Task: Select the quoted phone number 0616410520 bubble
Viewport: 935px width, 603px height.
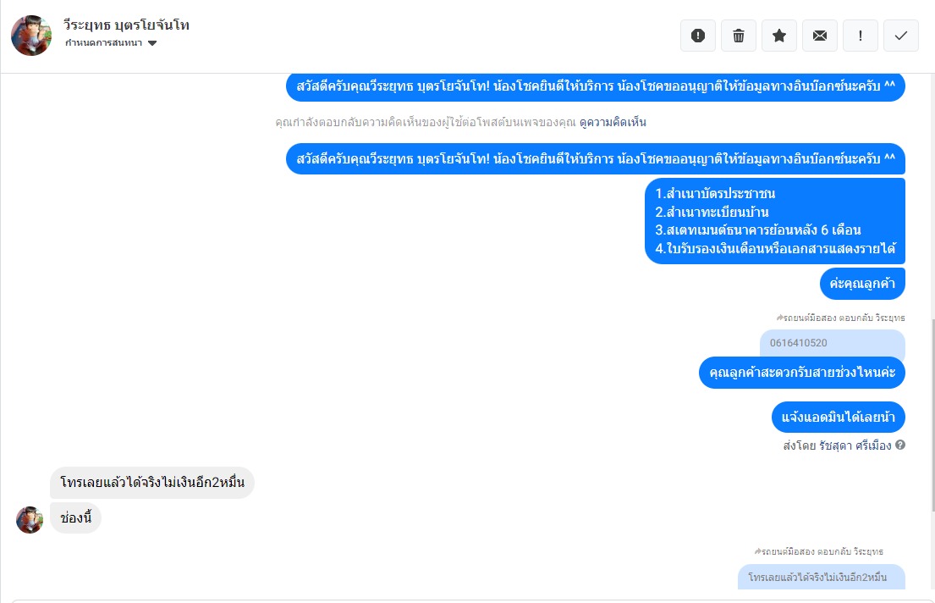Action: point(833,343)
